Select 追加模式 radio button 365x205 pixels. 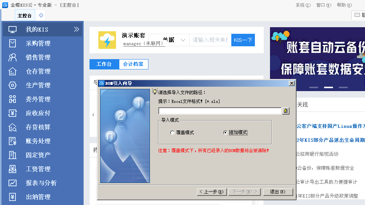225,133
